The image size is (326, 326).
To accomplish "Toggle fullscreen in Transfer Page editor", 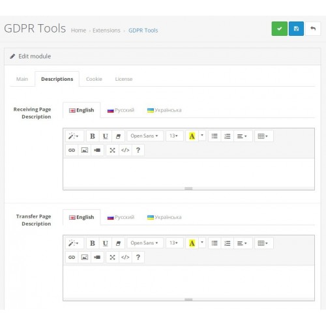I will (x=112, y=257).
